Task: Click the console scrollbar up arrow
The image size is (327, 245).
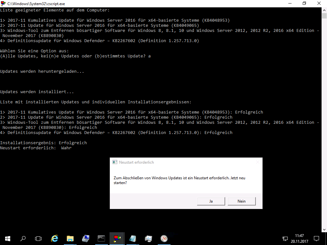Action: click(324, 10)
